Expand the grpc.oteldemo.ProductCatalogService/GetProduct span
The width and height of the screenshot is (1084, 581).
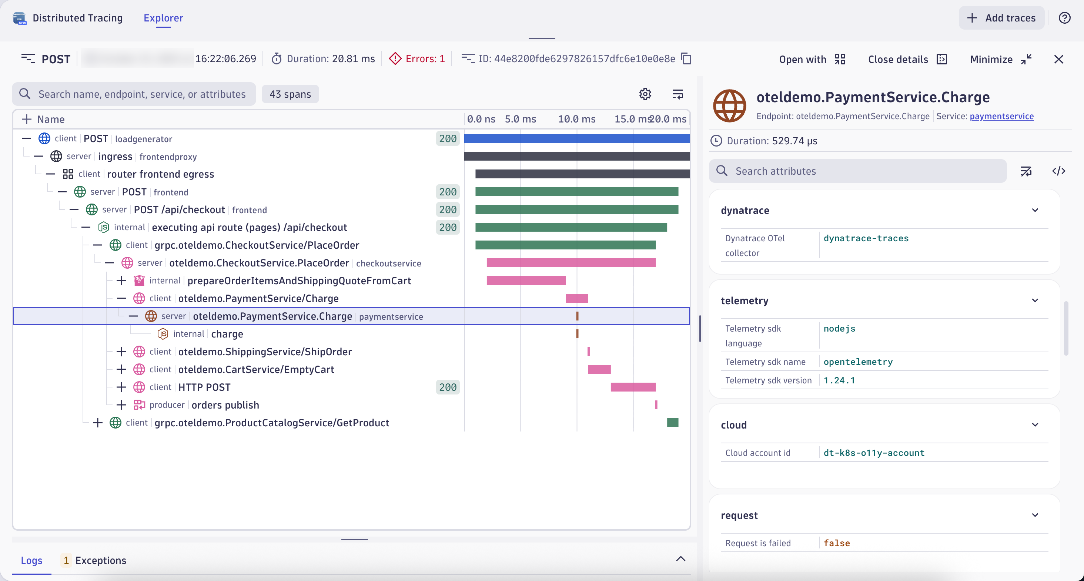point(97,422)
